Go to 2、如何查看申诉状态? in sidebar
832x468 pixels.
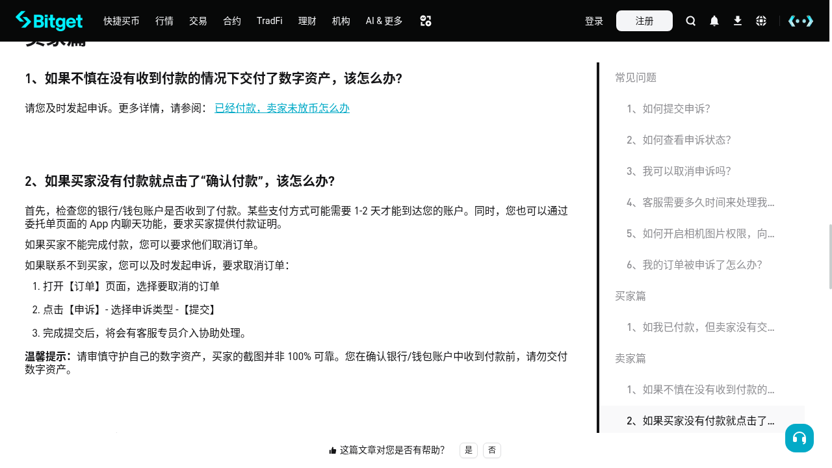(x=679, y=140)
